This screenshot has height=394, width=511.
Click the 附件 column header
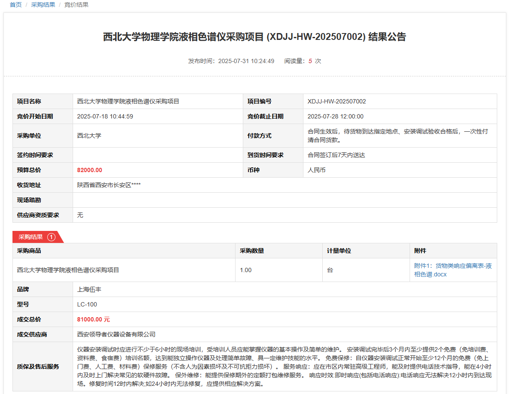point(420,251)
